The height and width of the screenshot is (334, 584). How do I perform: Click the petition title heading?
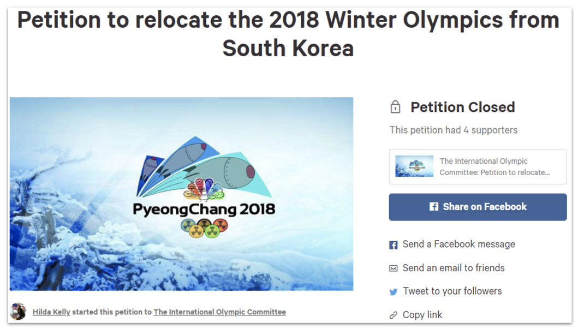pos(288,34)
